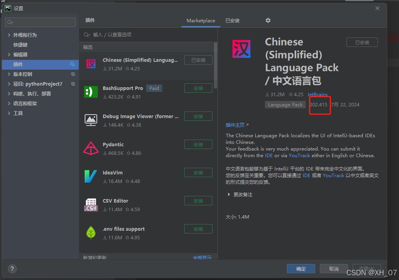Click the translate icon on 插件 row
This screenshot has height=280, width=399.
pyautogui.click(x=72, y=64)
